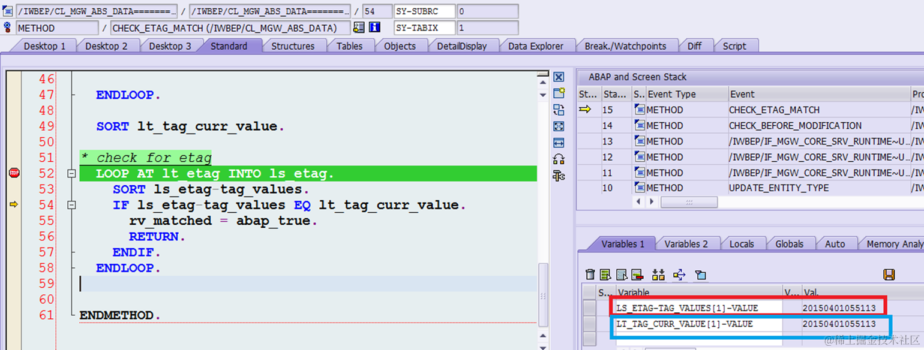Screen dimensions: 924x350
Task: Select the Standard tab
Action: tap(229, 46)
